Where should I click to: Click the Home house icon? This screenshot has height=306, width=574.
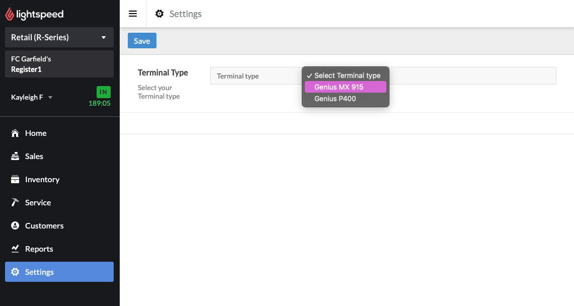[x=15, y=133]
